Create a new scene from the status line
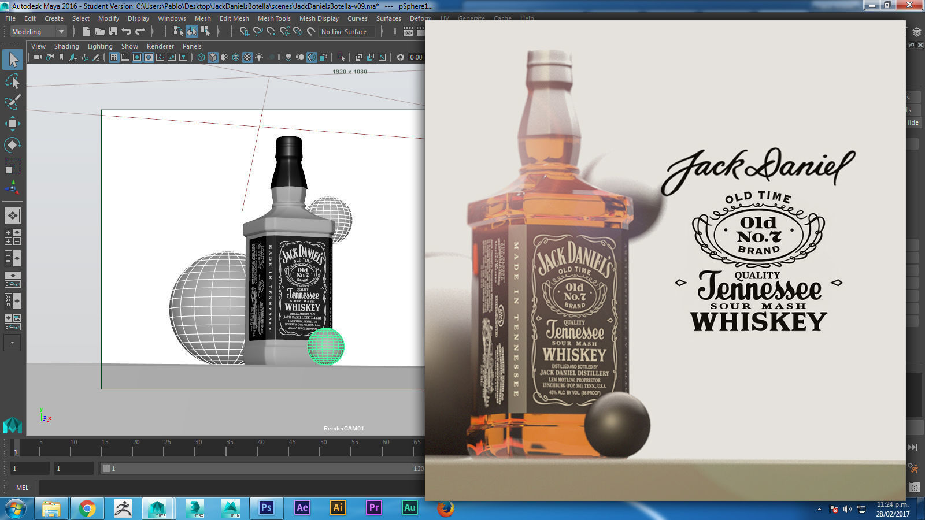Image resolution: width=925 pixels, height=520 pixels. click(x=87, y=32)
